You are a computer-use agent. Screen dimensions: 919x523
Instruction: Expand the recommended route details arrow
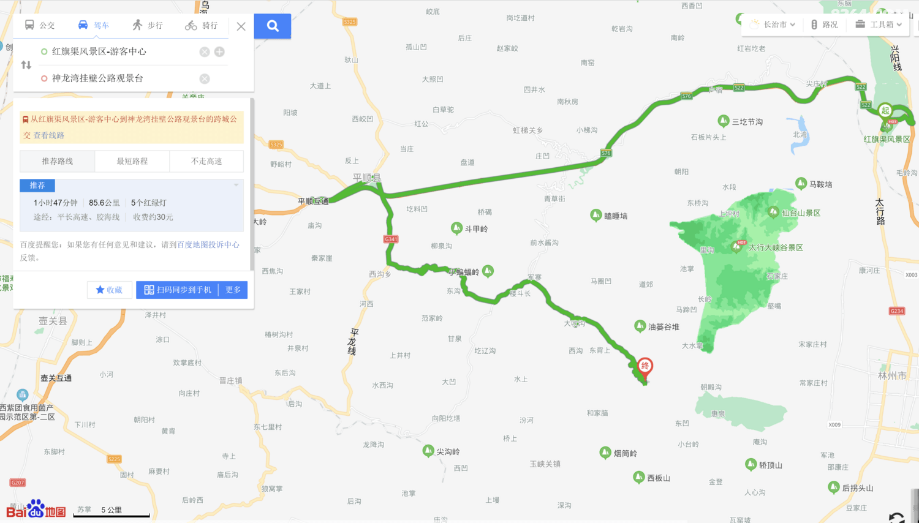coord(236,185)
